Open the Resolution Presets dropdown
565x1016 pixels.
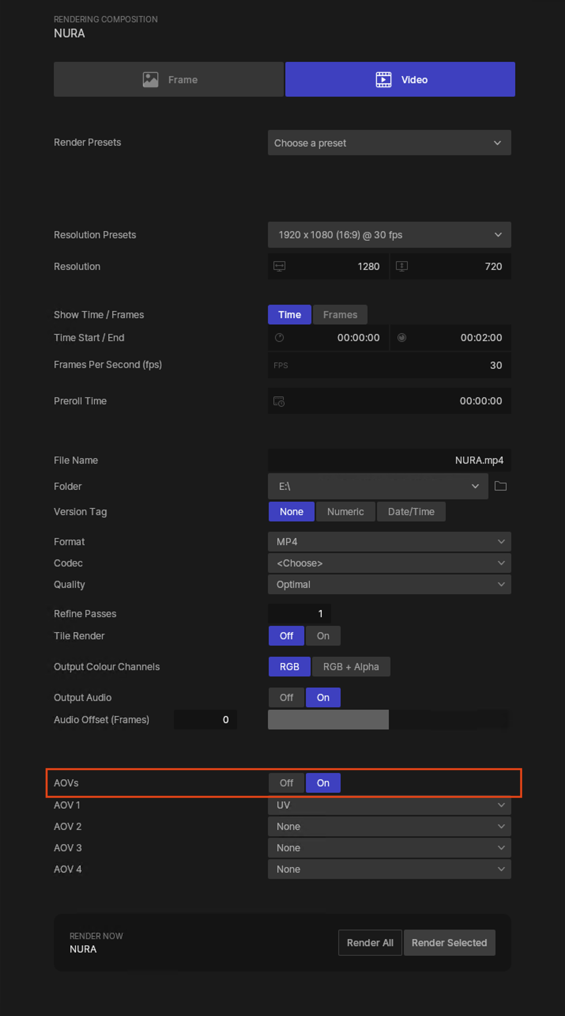click(389, 235)
